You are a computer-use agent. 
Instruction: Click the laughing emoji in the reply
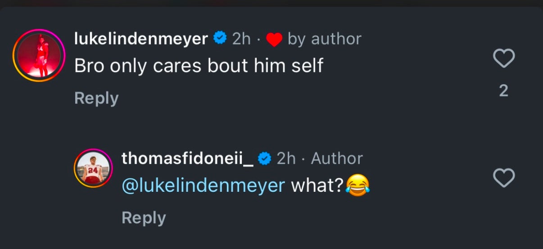(x=358, y=185)
